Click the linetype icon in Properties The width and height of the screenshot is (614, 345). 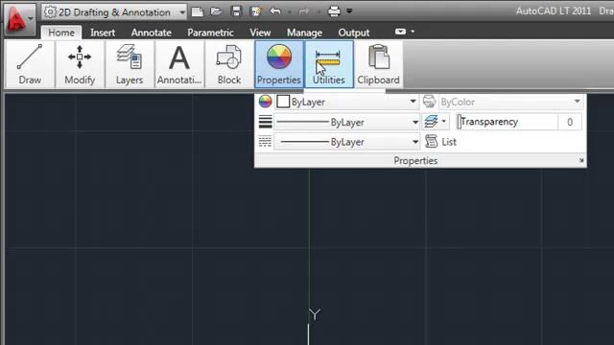pyautogui.click(x=265, y=142)
